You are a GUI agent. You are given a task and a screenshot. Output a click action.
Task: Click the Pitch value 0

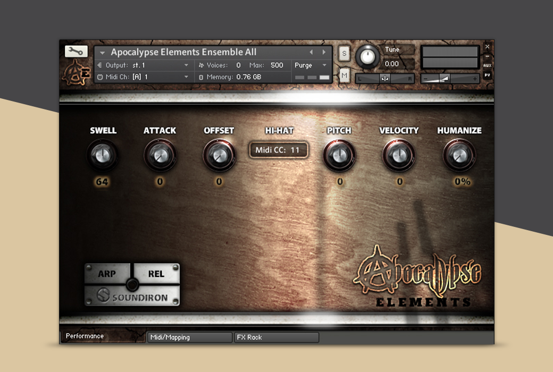click(340, 182)
